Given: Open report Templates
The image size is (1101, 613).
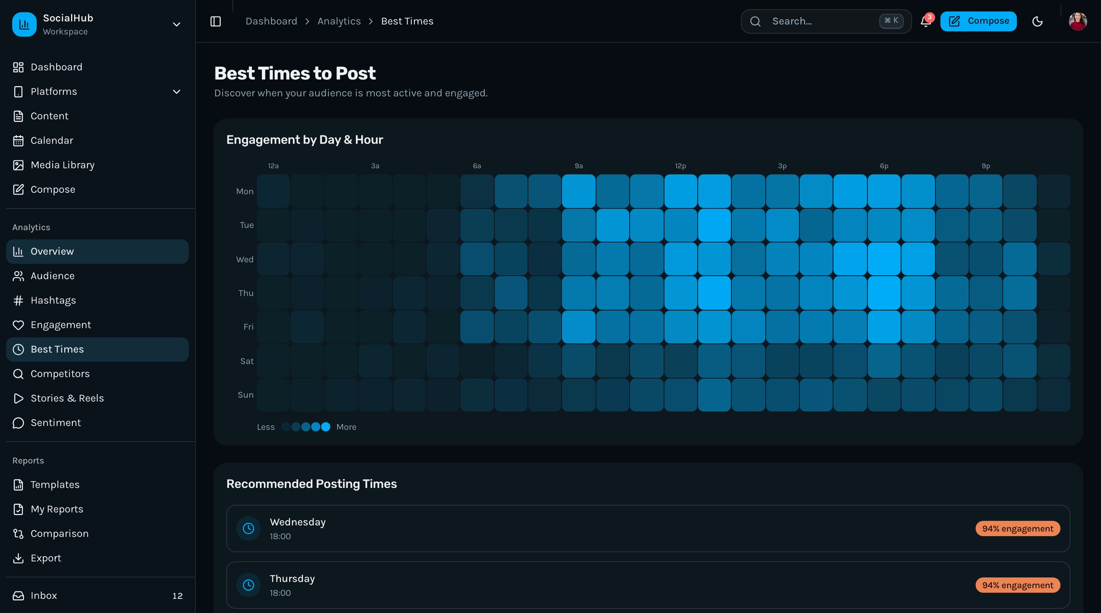Looking at the screenshot, I should pos(98,485).
